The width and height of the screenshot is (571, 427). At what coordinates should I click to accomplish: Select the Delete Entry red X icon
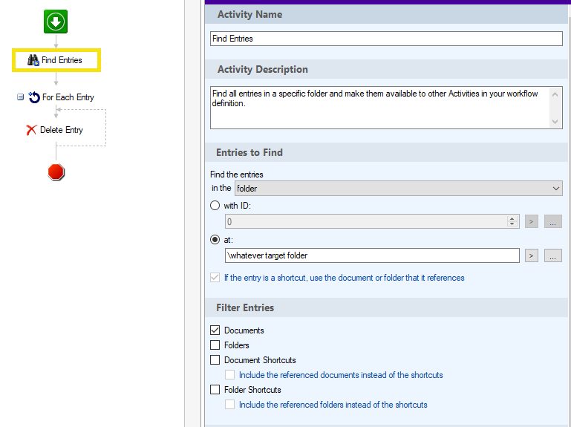tap(31, 130)
